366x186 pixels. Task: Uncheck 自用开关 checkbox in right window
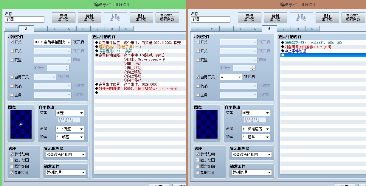coord(198,77)
